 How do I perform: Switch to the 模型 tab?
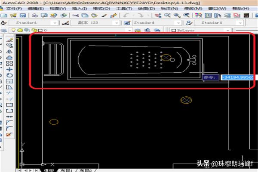(x=48, y=170)
